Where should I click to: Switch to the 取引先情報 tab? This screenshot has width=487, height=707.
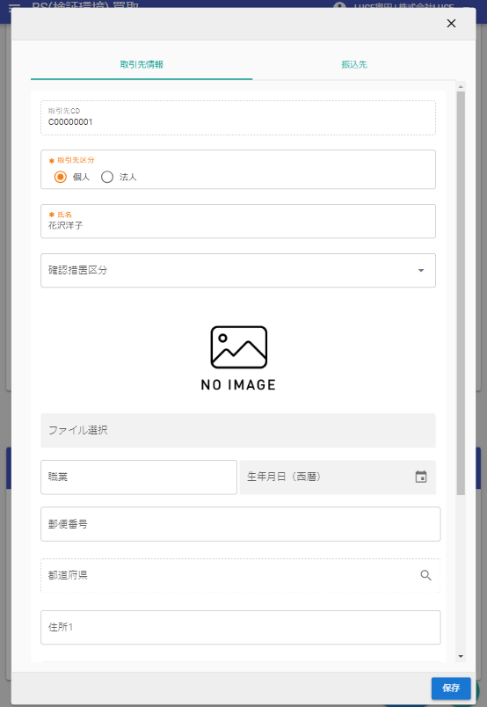point(142,64)
